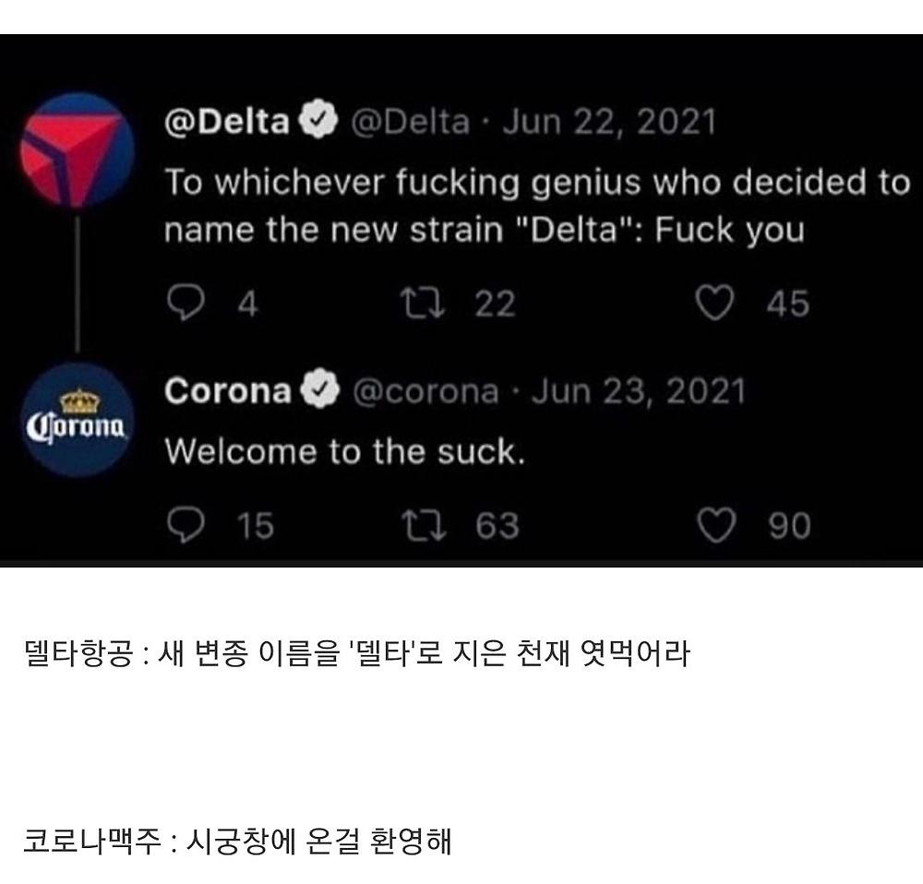Click the @corona handle link

click(x=426, y=392)
